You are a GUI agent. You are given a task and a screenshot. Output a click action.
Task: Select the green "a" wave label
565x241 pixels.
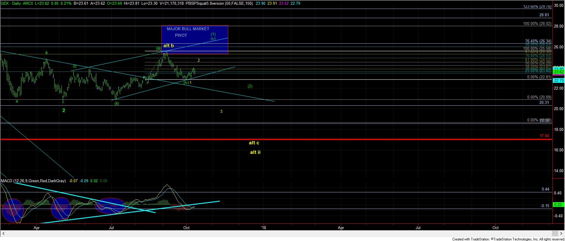pyautogui.click(x=17, y=101)
